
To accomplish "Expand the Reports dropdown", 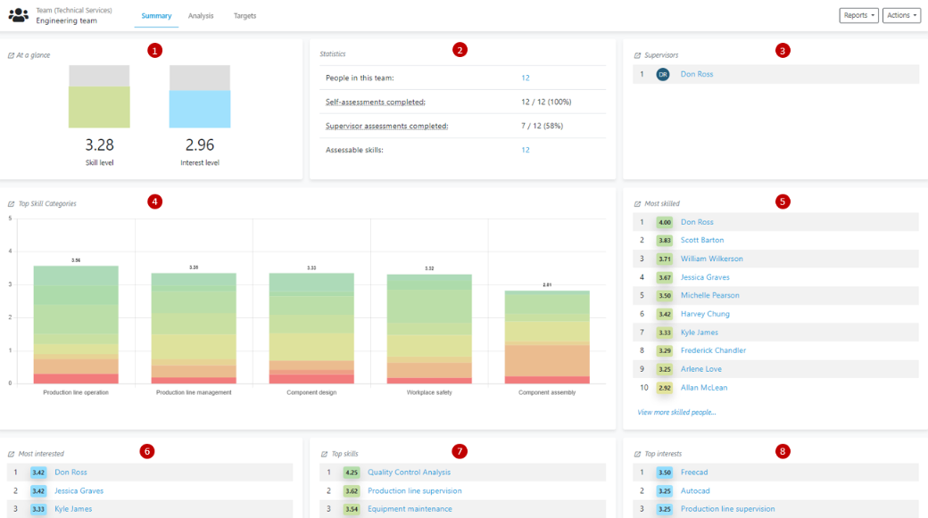I will coord(858,15).
